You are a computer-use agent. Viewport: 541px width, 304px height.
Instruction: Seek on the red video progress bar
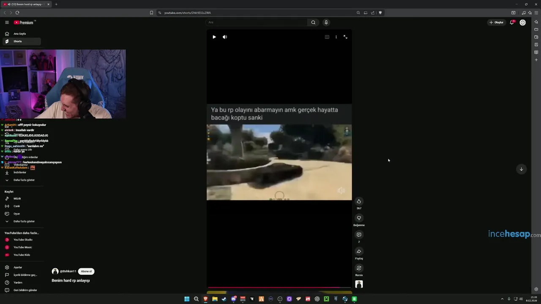tap(279, 288)
